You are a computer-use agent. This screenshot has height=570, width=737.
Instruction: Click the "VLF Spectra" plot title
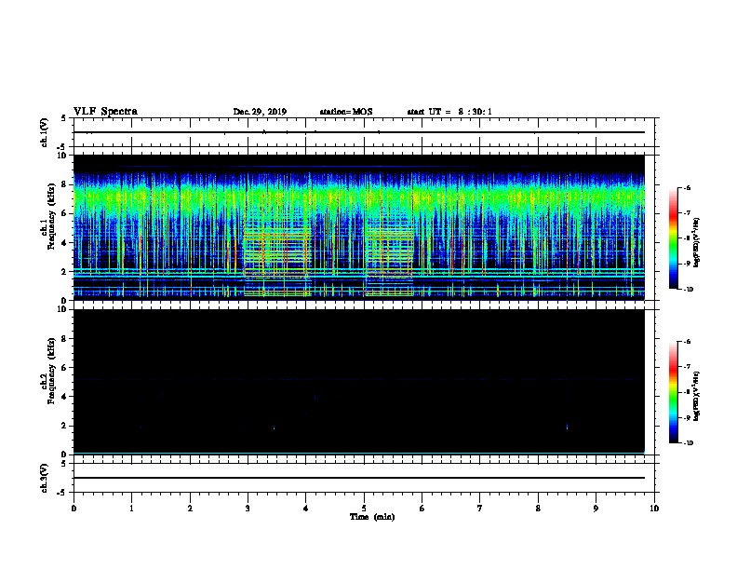click(105, 112)
